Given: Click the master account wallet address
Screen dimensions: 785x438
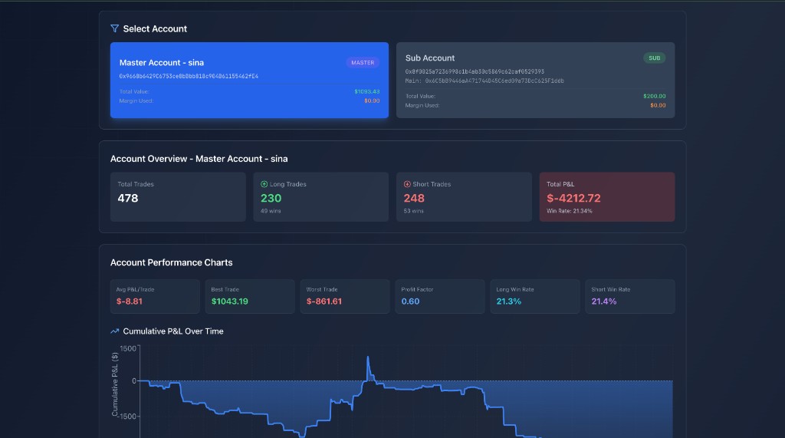Looking at the screenshot, I should (189, 76).
